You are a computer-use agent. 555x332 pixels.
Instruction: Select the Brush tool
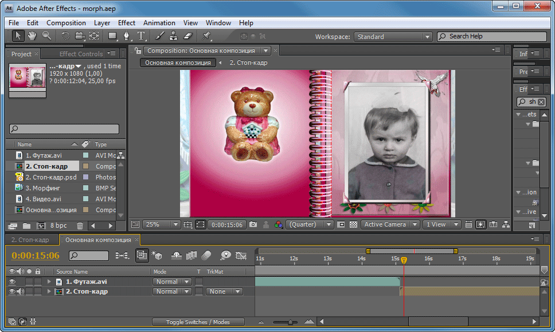point(161,36)
